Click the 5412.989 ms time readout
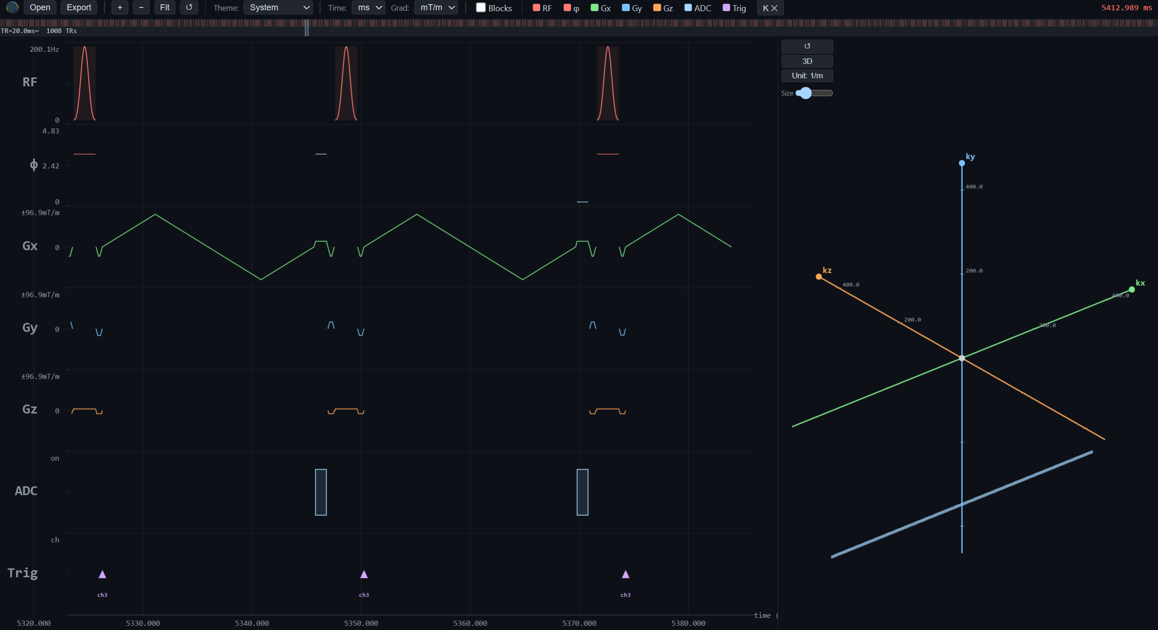The height and width of the screenshot is (630, 1158). tap(1127, 8)
